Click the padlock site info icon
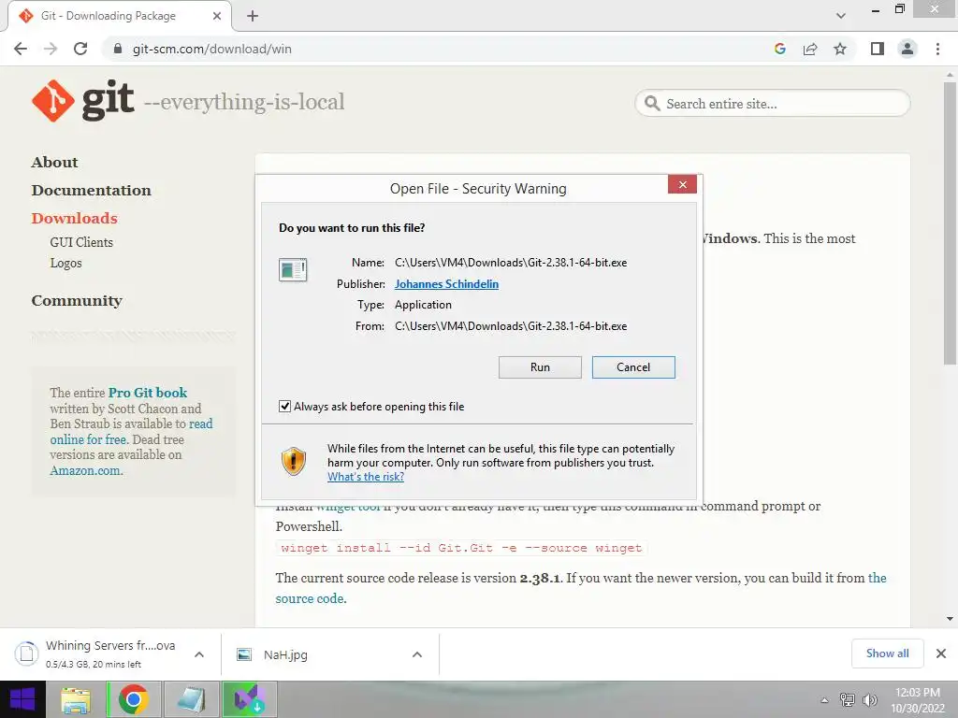958x718 pixels. (x=118, y=49)
